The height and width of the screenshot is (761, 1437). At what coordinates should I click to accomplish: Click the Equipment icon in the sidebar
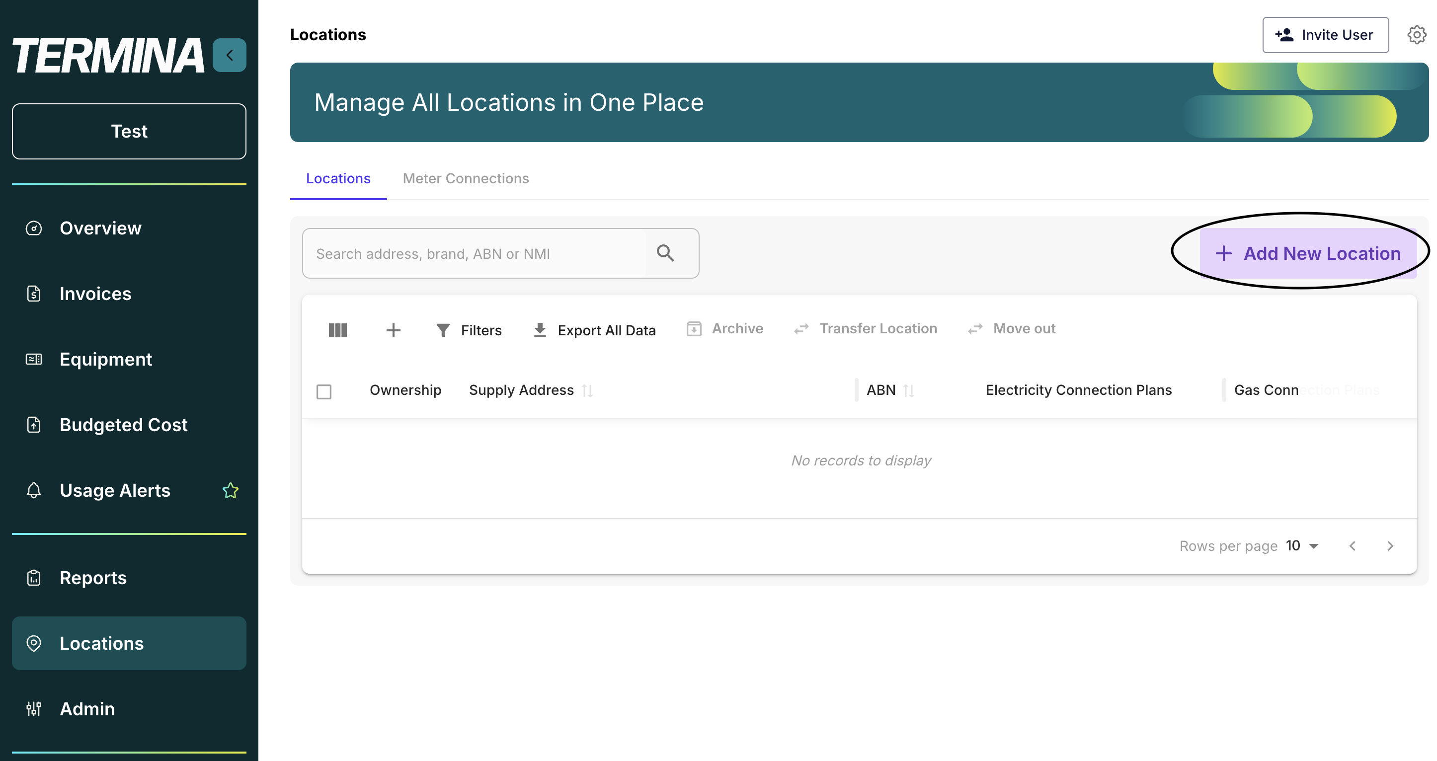34,359
